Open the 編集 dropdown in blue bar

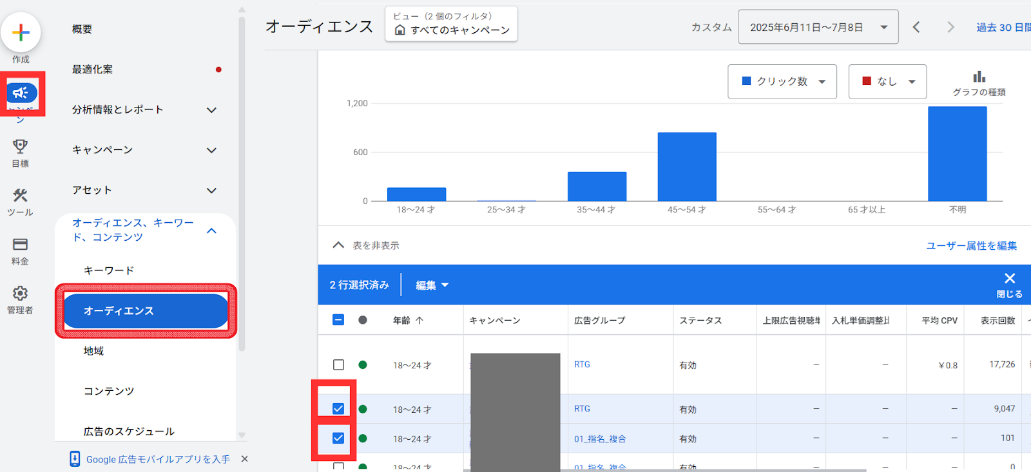pyautogui.click(x=432, y=285)
